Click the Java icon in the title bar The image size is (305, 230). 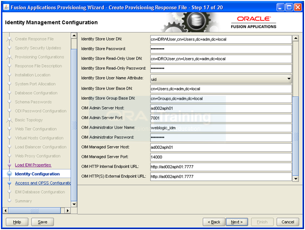tap(6, 7)
